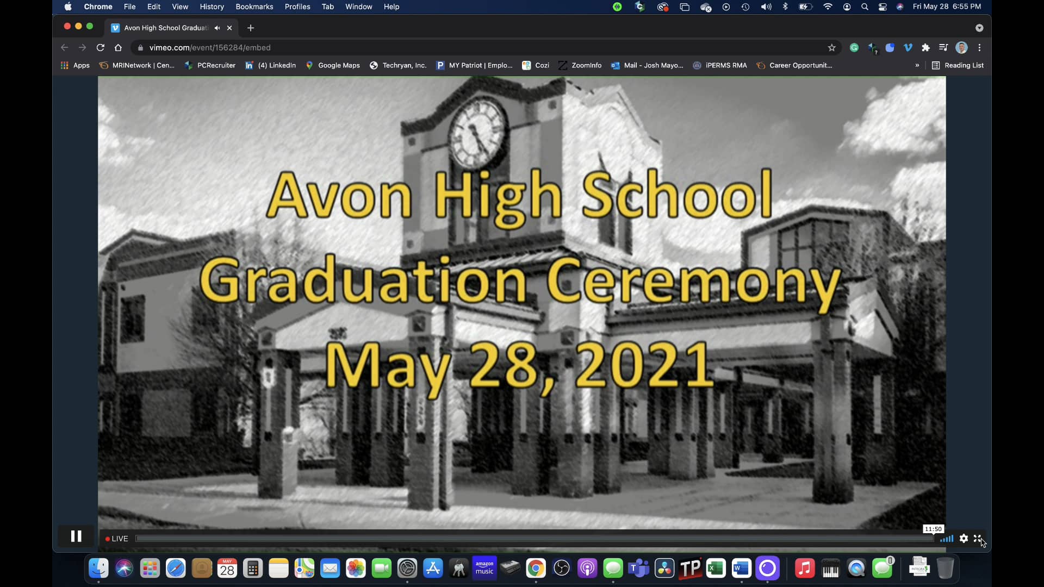Open stream quality stats bars icon
The image size is (1044, 587).
(x=947, y=539)
